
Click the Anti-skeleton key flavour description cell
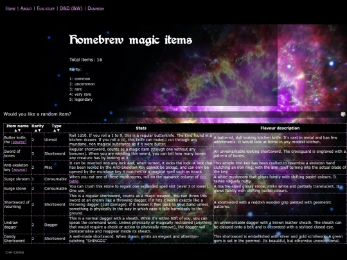(280, 168)
